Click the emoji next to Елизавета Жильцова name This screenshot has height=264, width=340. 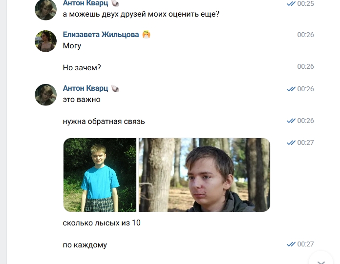click(x=147, y=35)
